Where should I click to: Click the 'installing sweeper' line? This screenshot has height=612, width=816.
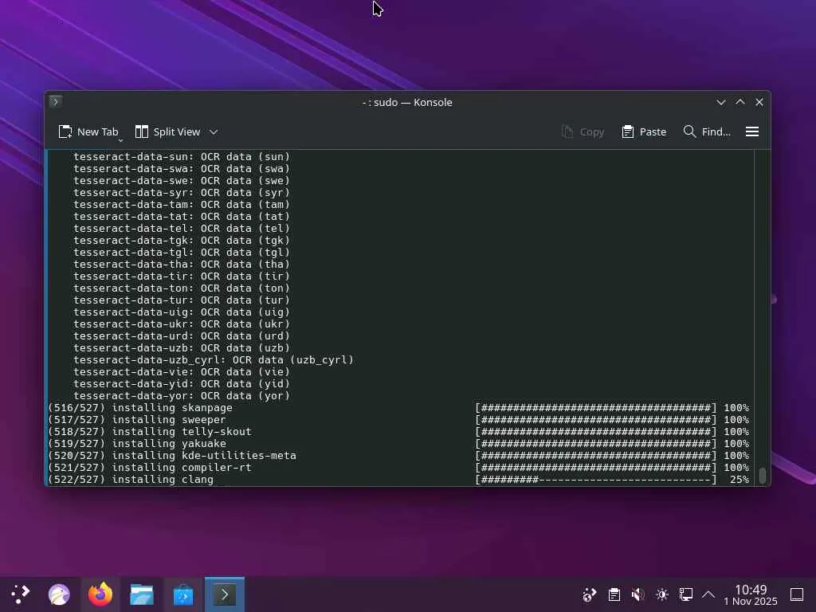tap(398, 419)
